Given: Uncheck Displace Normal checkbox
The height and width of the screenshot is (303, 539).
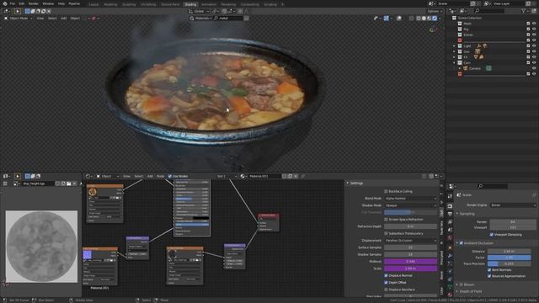Looking at the screenshot, I should click(386, 275).
